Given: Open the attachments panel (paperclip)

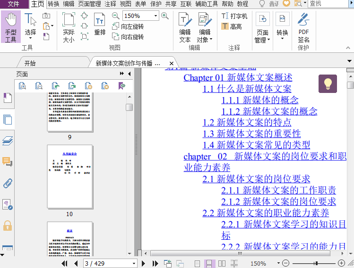Looking at the screenshot, I should pos(8,183).
